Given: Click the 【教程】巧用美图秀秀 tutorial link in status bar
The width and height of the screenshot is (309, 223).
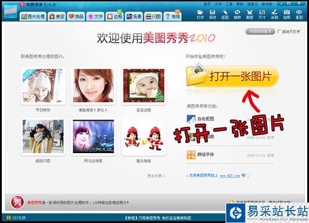Looking at the screenshot, I should [x=158, y=218].
